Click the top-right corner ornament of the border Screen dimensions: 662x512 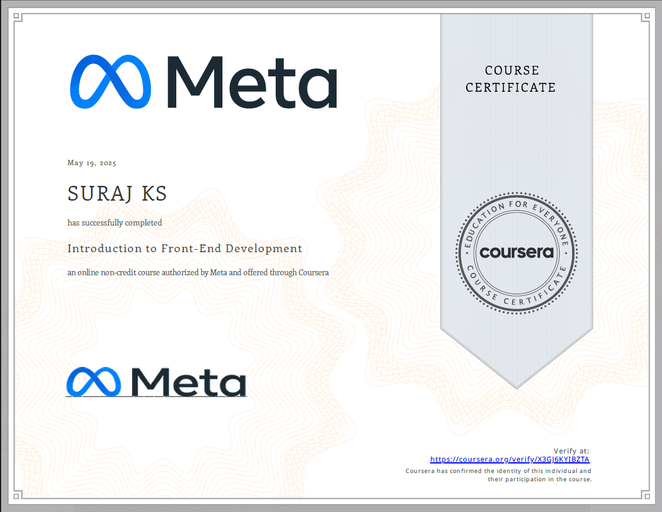click(x=645, y=18)
